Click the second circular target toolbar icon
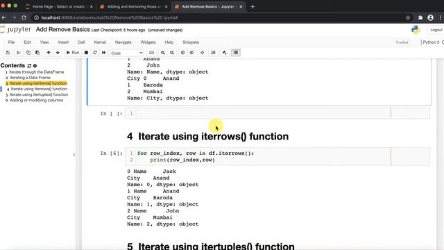444x250 pixels. click(191, 53)
